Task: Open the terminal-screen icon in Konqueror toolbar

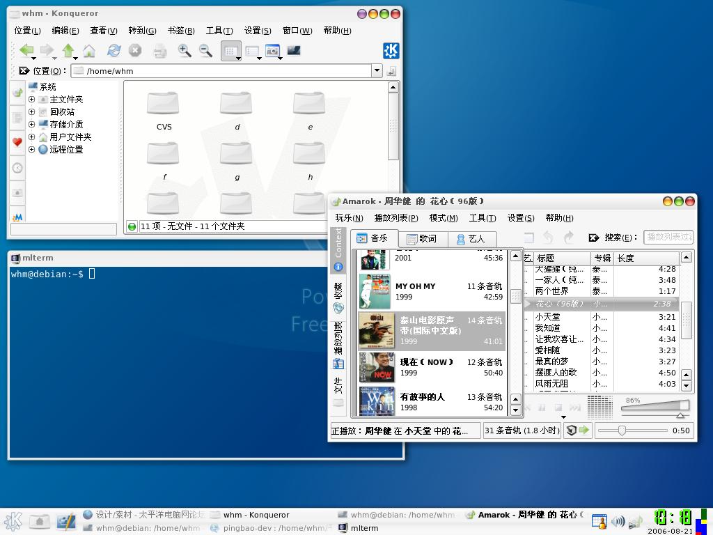Action: 294,50
